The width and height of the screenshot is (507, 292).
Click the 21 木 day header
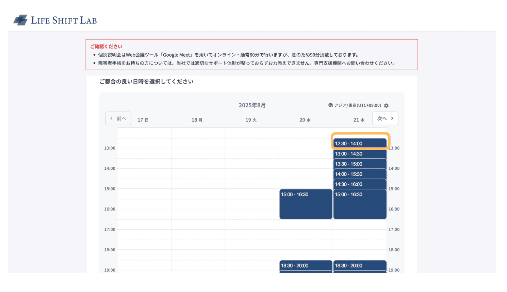[359, 120]
